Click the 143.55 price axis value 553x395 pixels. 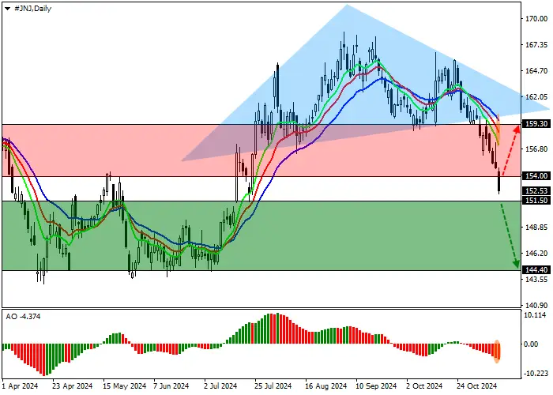(536, 280)
